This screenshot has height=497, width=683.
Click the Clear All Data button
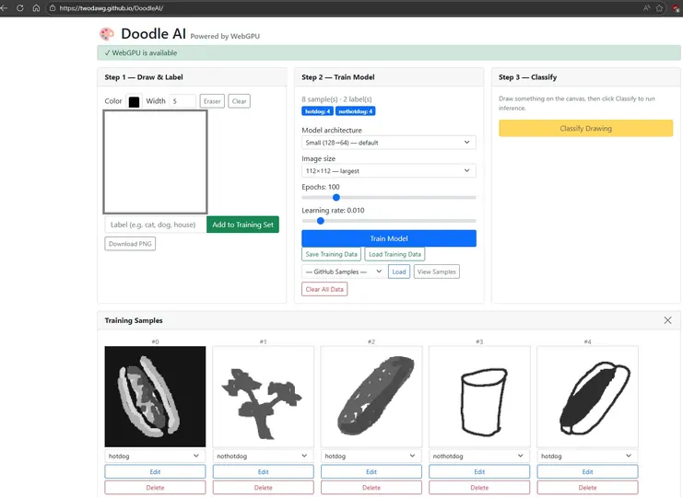pos(324,289)
